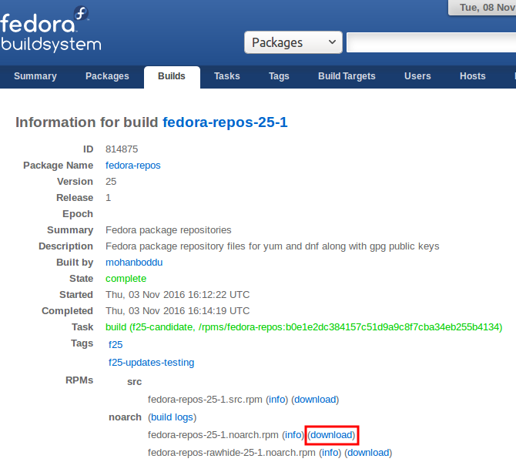
Task: Open the f25-candidate build task link
Action: click(303, 327)
